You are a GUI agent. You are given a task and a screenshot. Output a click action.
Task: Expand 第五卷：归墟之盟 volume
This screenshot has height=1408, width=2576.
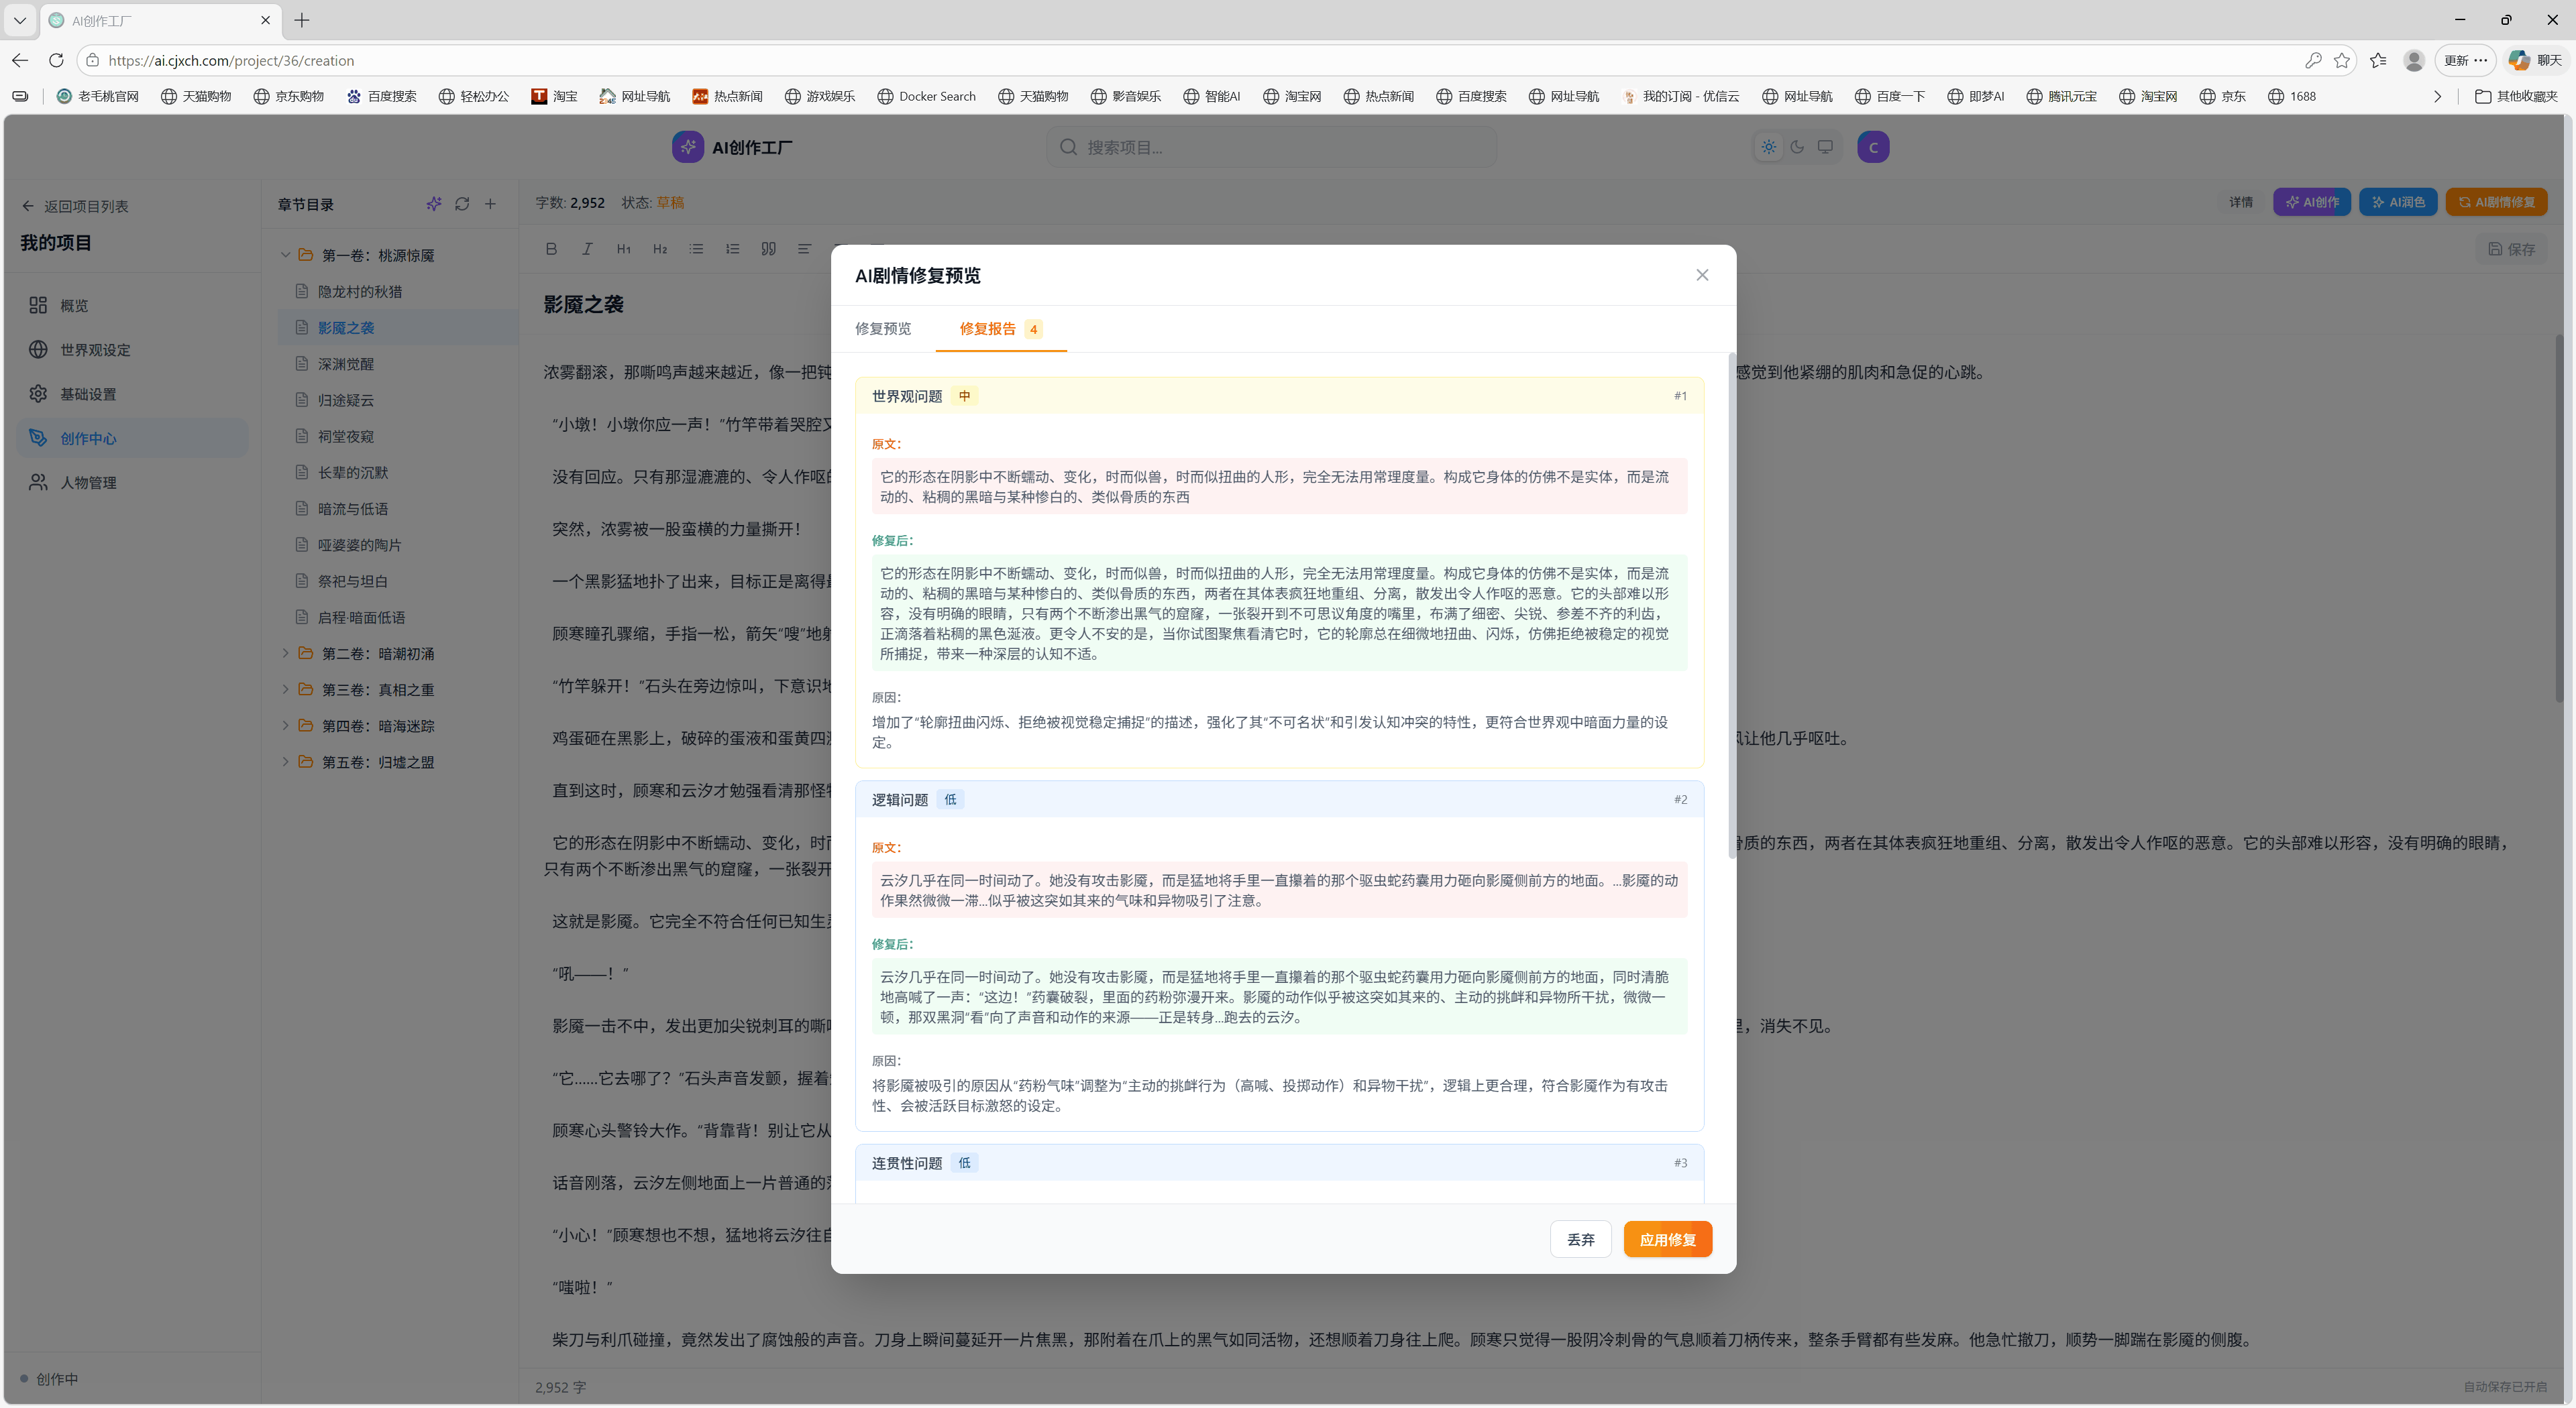click(x=285, y=762)
